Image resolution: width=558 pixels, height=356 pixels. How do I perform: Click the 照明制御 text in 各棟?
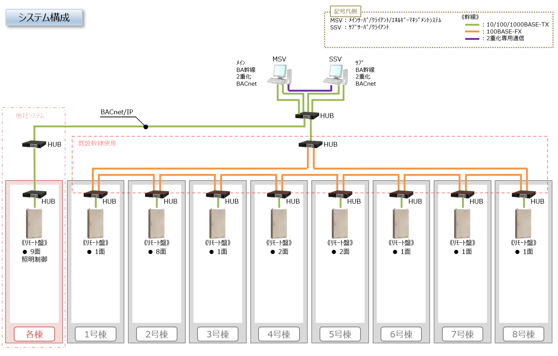coord(34,259)
